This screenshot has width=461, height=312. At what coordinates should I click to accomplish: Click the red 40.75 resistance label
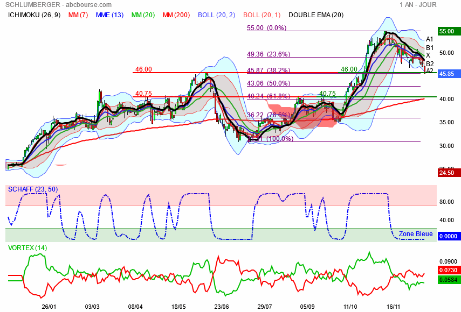143,94
